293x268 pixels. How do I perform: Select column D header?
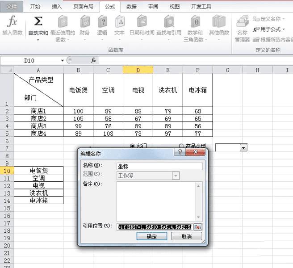point(138,70)
